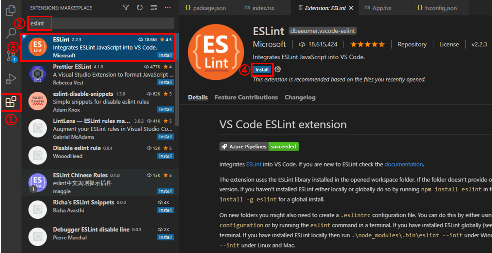Click the eslint-disable-snippets item logo
Screen dimensions: 492x253
pos(38,102)
